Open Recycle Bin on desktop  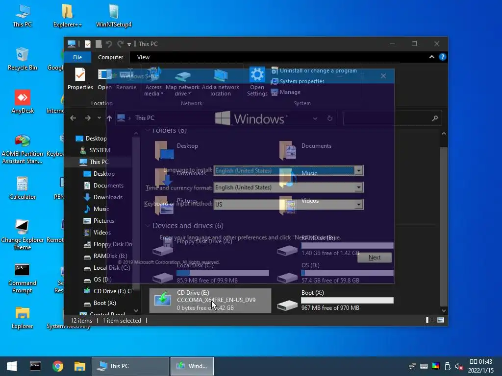(x=22, y=59)
